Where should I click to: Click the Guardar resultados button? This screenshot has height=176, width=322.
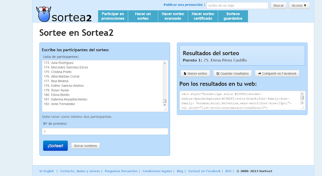point(233,74)
